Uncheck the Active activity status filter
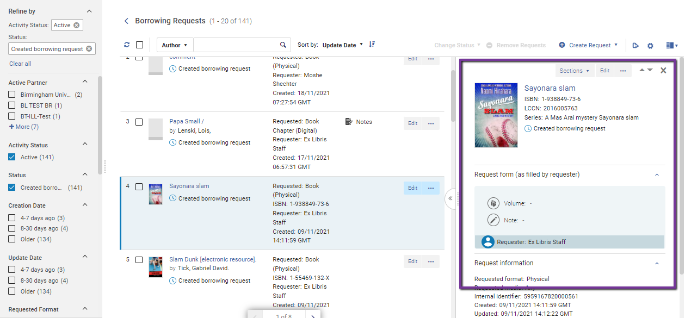The image size is (685, 318). click(12, 157)
